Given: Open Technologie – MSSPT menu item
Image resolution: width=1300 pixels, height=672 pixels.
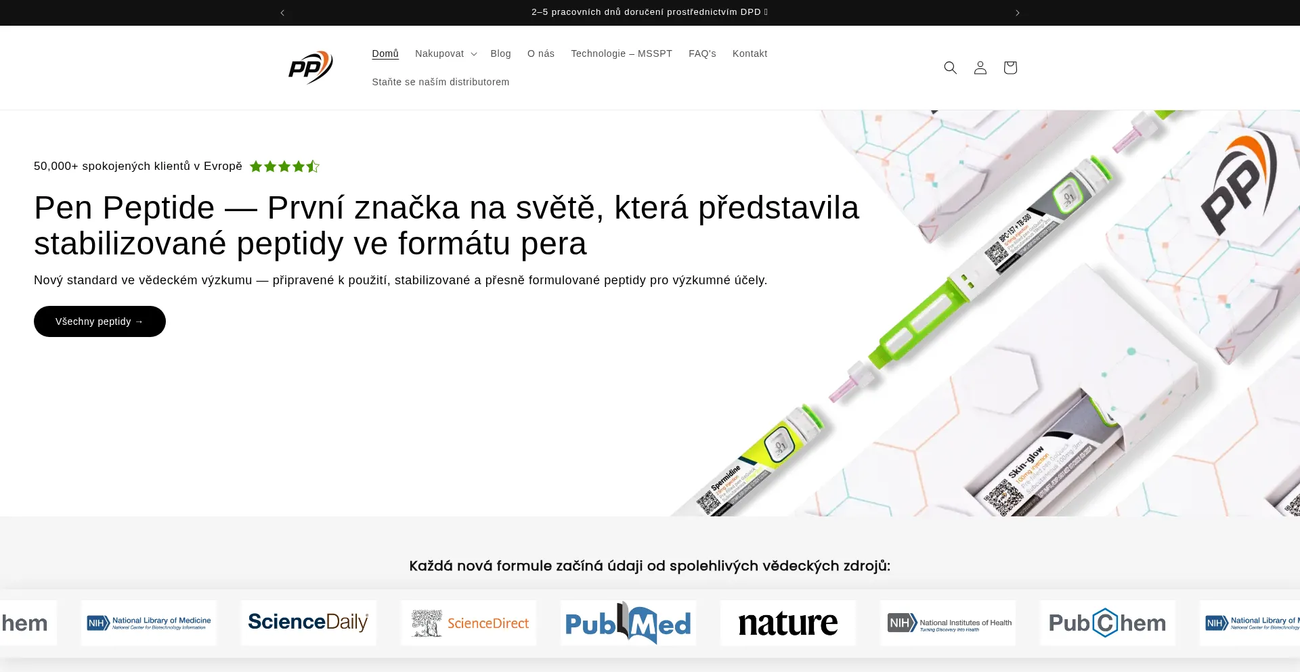Looking at the screenshot, I should click(622, 53).
